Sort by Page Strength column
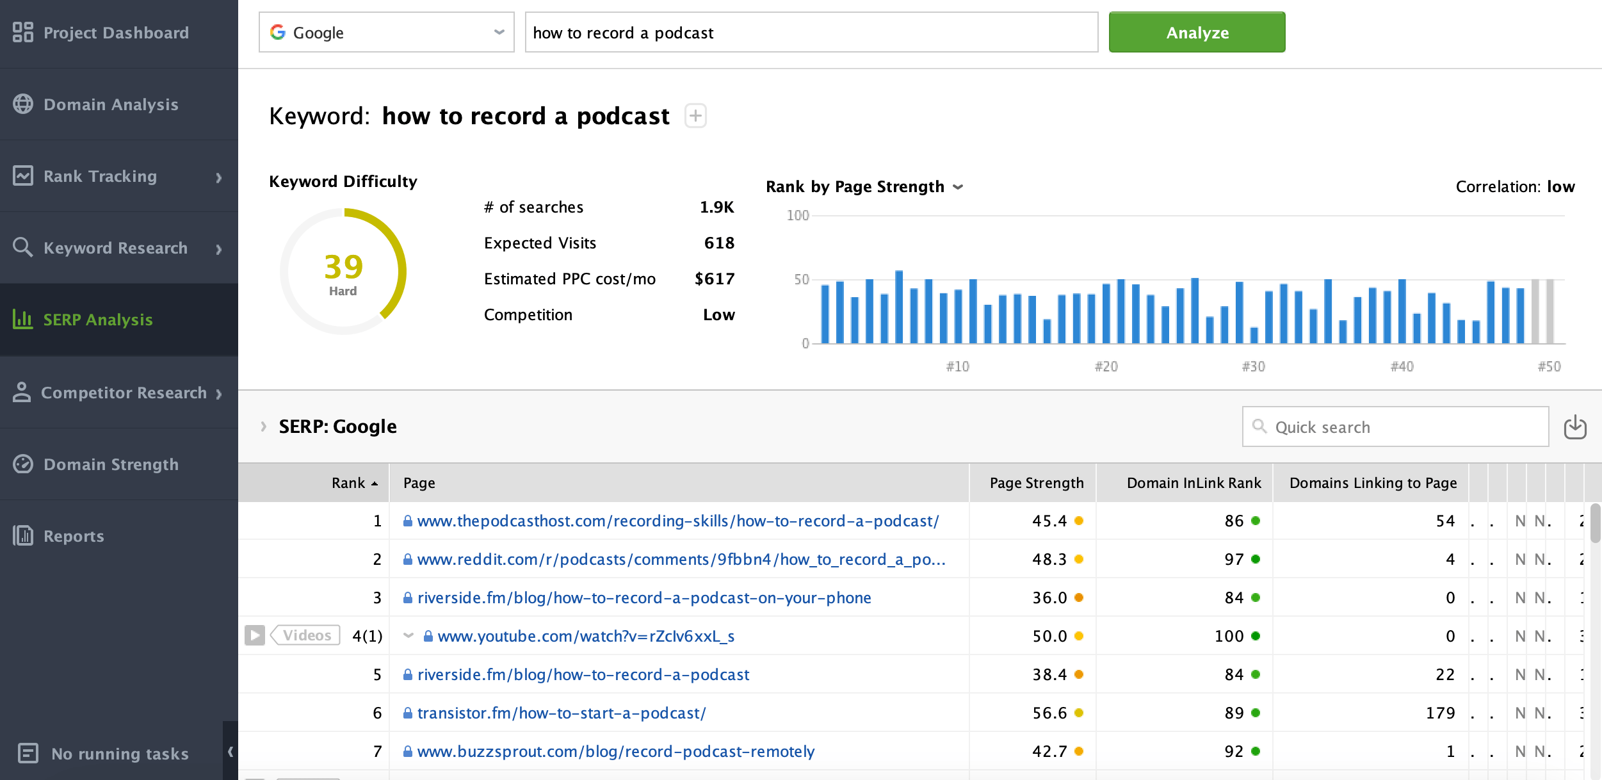This screenshot has width=1602, height=780. (x=1033, y=483)
